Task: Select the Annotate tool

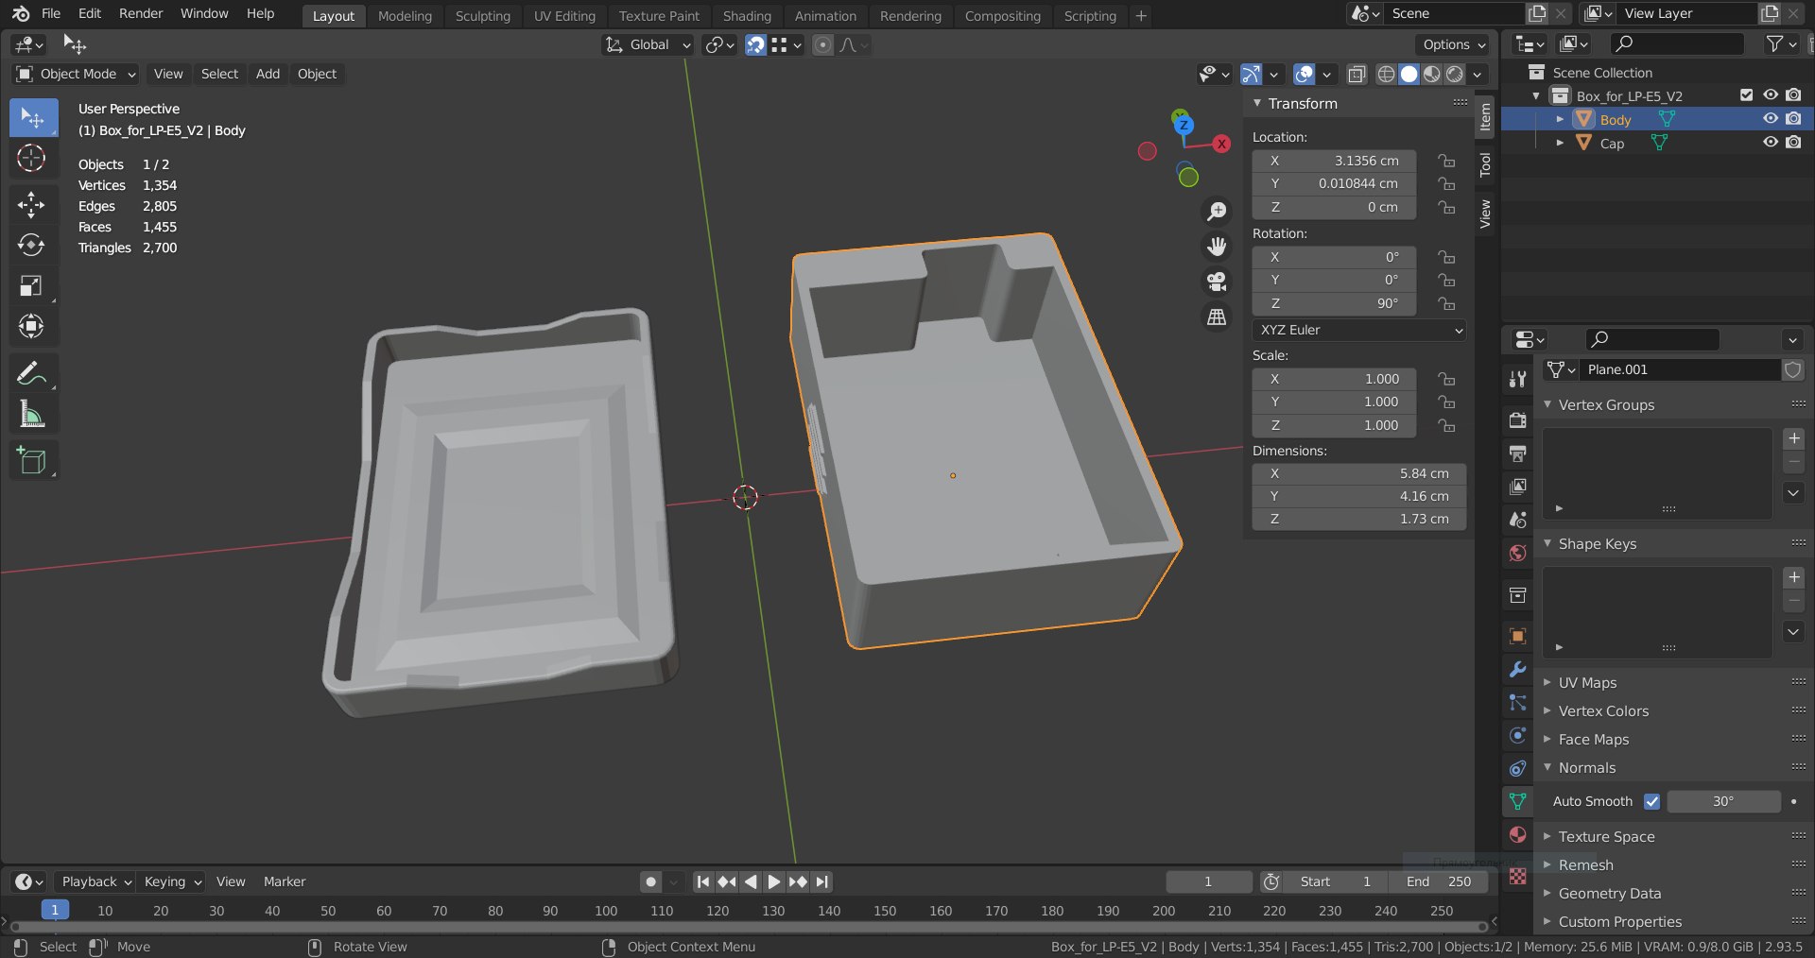Action: (31, 374)
